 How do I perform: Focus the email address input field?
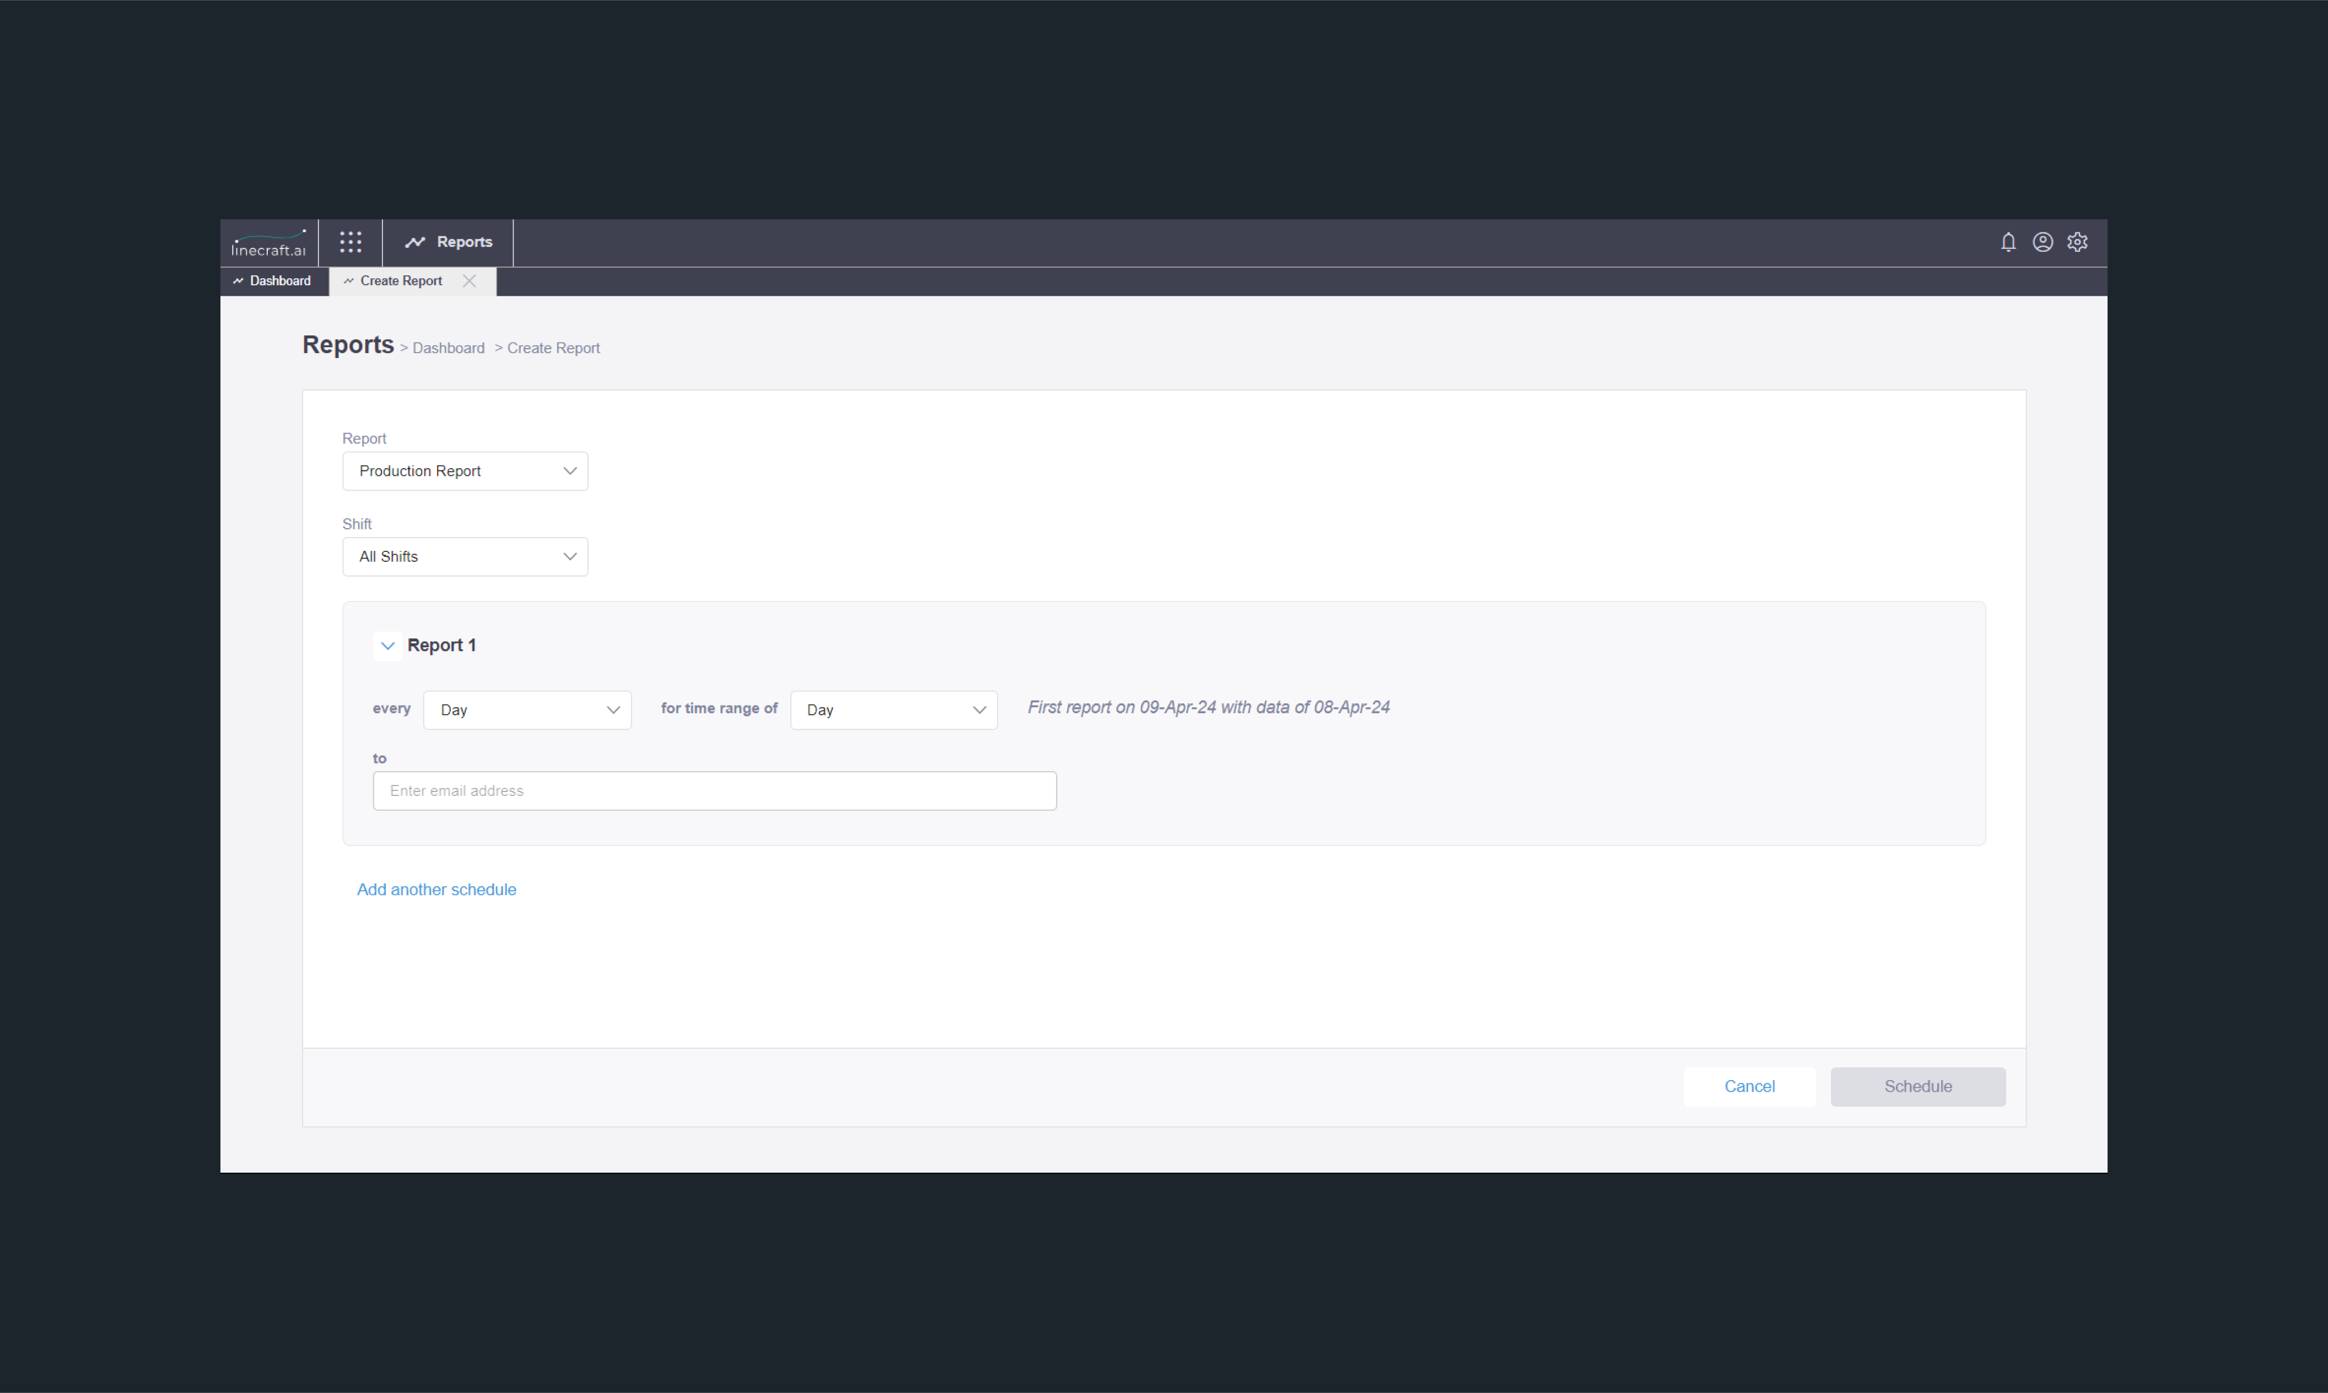[715, 792]
